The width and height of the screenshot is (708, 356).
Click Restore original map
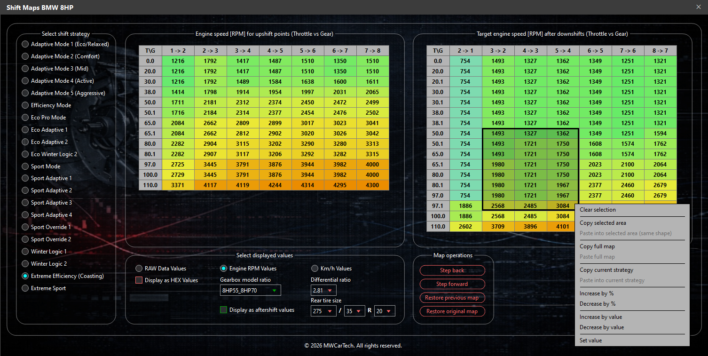452,311
